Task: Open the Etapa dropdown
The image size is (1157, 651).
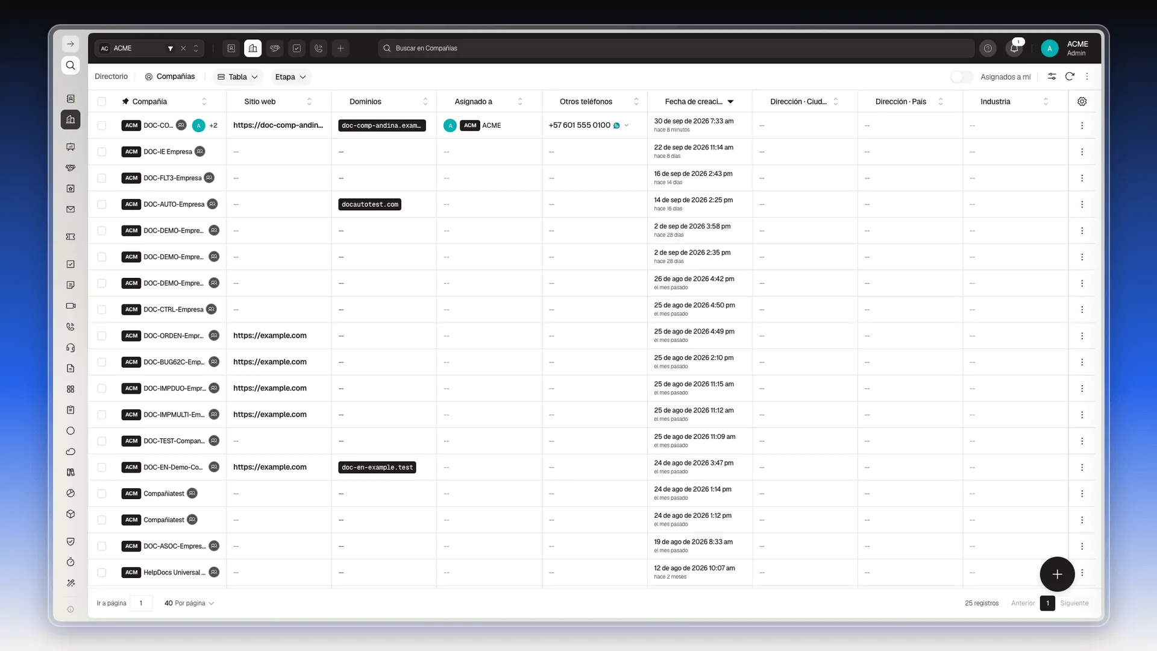Action: (290, 77)
